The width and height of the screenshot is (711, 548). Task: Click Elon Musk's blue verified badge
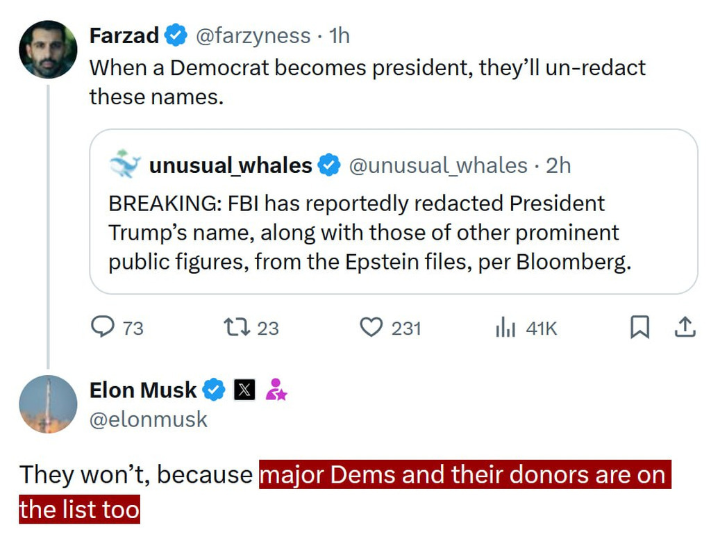click(x=214, y=390)
